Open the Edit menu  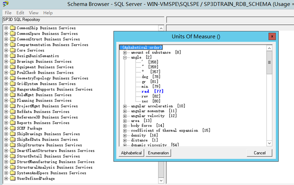(20, 13)
